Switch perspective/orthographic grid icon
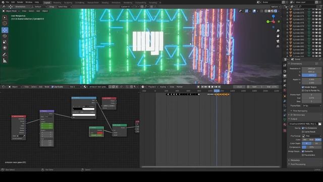The height and width of the screenshot is (182, 323). tap(278, 46)
